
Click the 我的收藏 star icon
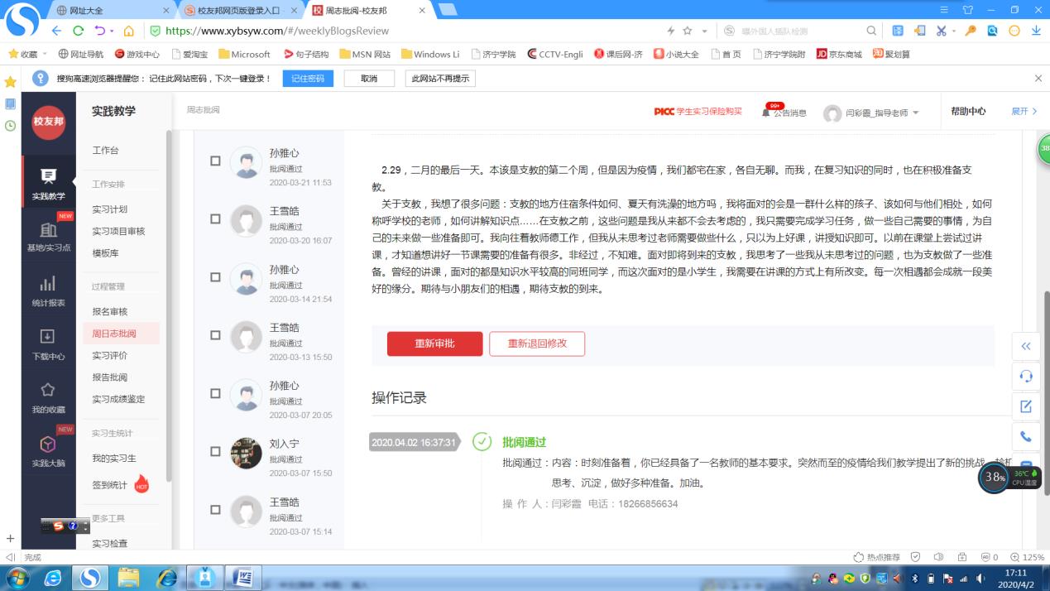click(x=48, y=395)
